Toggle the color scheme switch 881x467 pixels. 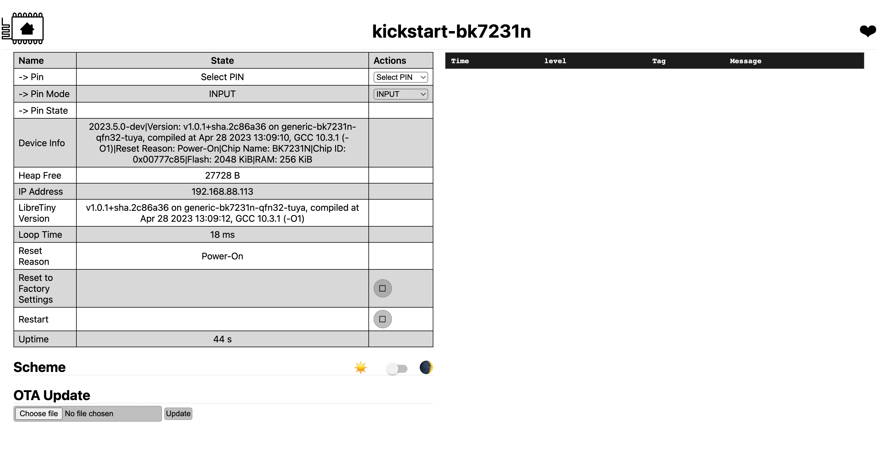[397, 368]
